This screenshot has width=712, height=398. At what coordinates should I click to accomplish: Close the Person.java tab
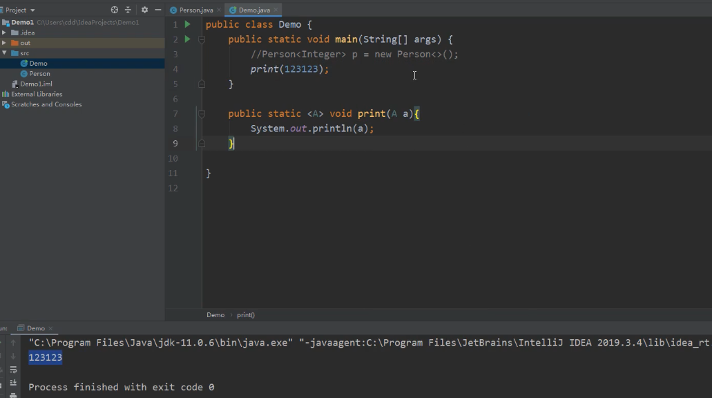(219, 10)
